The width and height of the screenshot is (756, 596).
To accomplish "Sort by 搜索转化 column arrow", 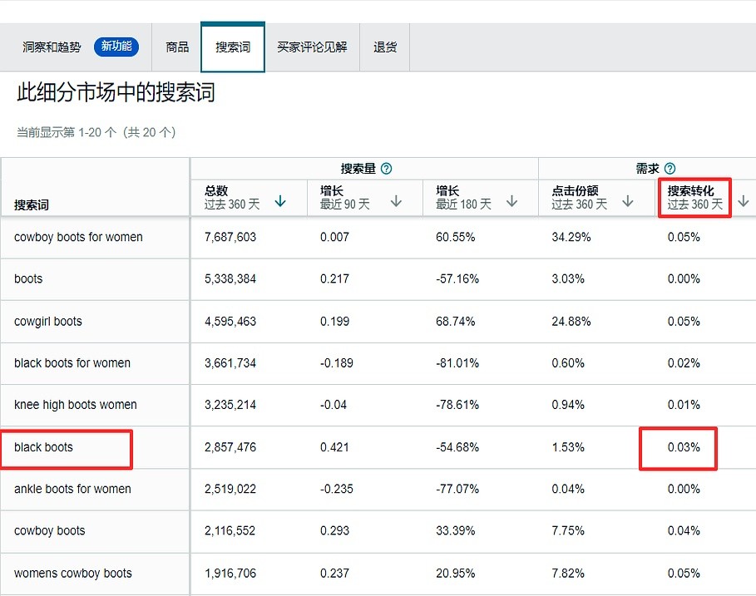I will (x=743, y=201).
